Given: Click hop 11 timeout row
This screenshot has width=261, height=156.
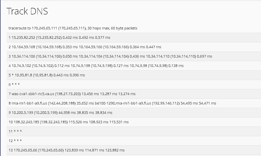Looking at the screenshot, I should (134, 131).
